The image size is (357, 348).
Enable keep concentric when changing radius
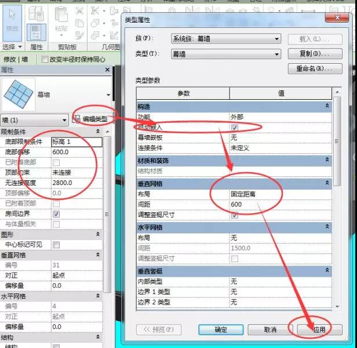pos(45,60)
